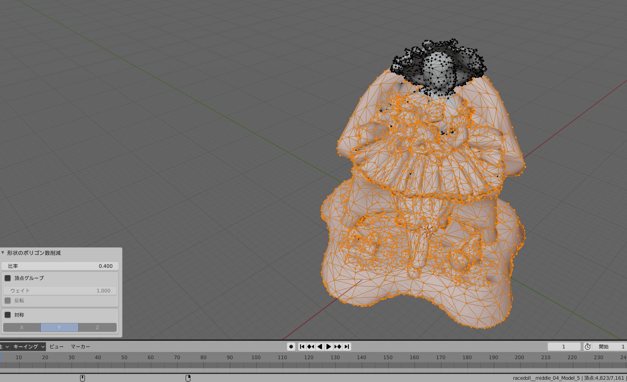Image resolution: width=627 pixels, height=382 pixels.
Task: Click the auto-keying record button
Action: 291,347
